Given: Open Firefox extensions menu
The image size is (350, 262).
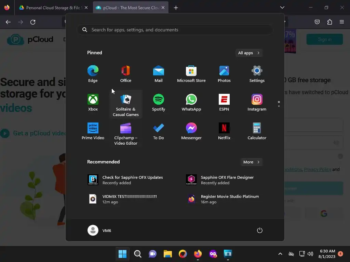Looking at the screenshot, I should coord(329,22).
